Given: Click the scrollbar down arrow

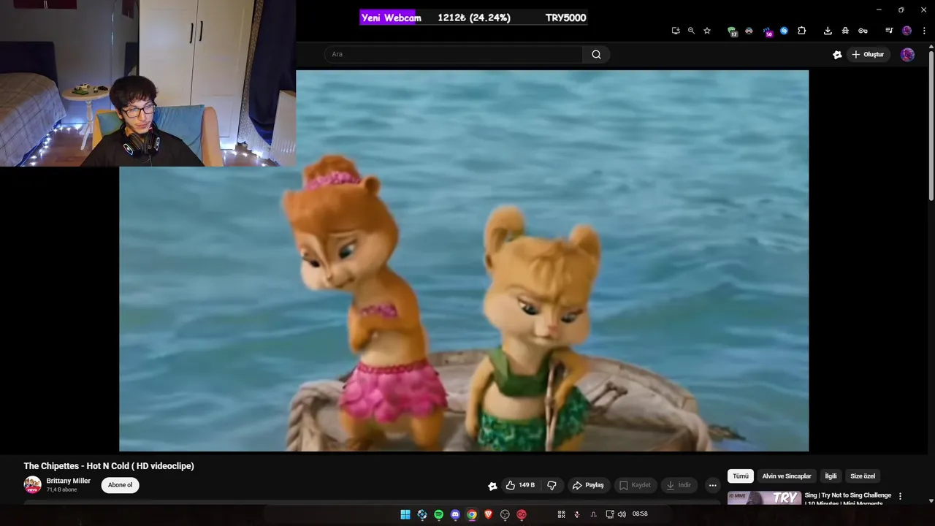Looking at the screenshot, I should [x=931, y=500].
